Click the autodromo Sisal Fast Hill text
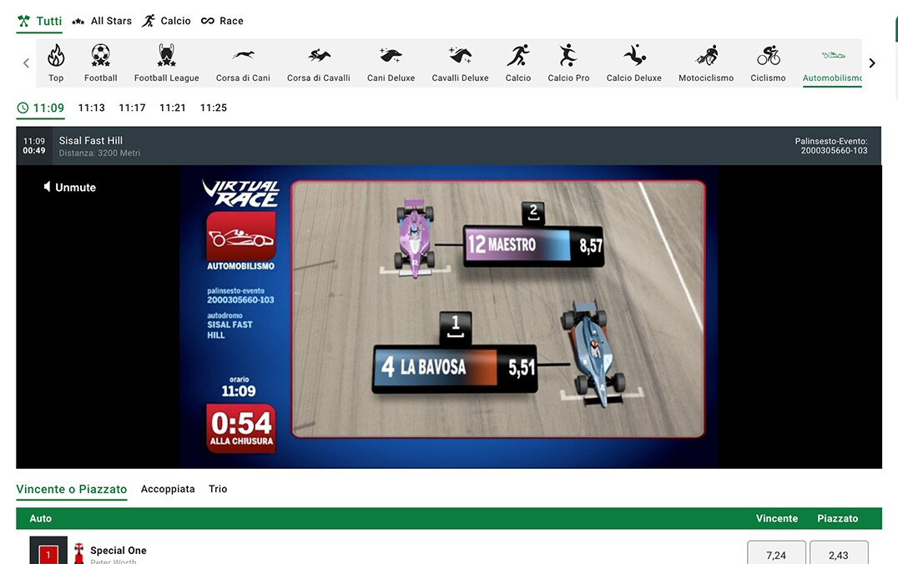 point(230,325)
